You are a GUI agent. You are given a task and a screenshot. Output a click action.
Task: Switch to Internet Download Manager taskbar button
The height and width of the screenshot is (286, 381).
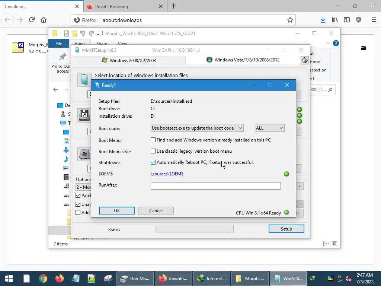pyautogui.click(x=212, y=279)
